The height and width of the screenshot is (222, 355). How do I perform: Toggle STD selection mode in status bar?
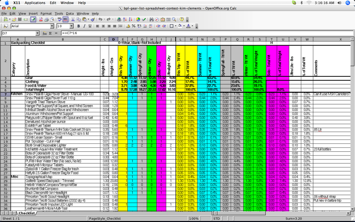coord(216,218)
